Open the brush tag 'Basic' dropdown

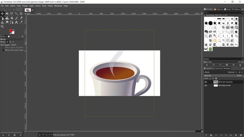click(x=223, y=59)
